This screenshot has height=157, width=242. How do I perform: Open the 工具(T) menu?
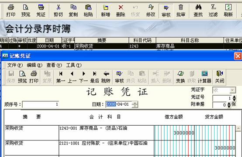(74, 65)
